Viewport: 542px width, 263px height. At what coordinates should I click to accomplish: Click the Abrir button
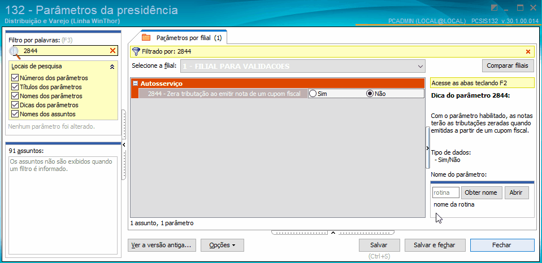517,192
